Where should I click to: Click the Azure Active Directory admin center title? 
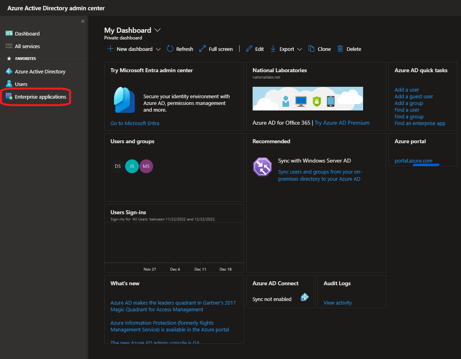(56, 8)
